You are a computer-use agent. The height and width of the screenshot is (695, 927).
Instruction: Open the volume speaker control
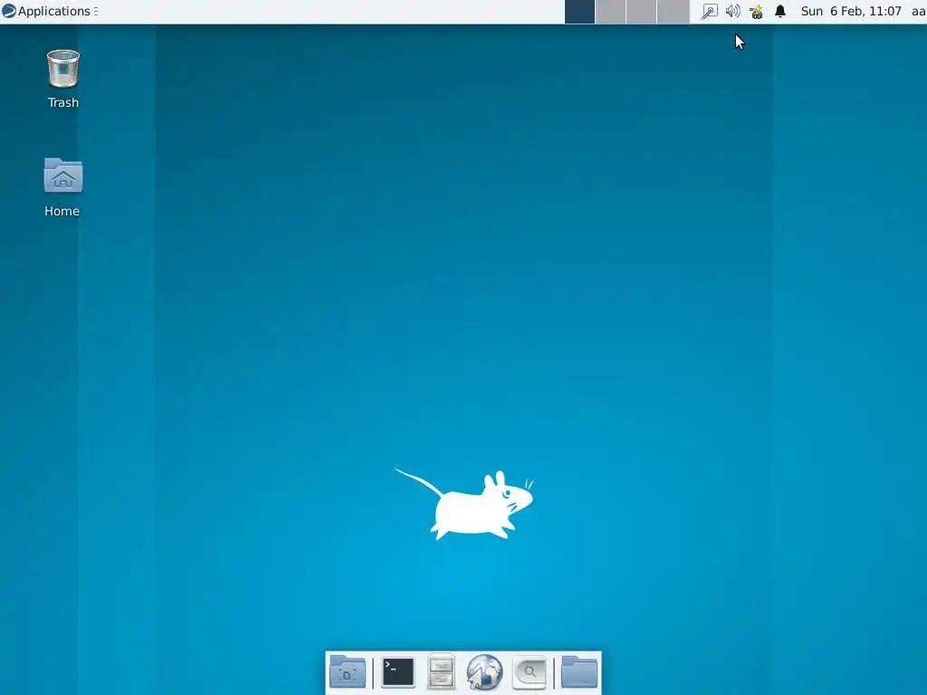click(x=732, y=11)
